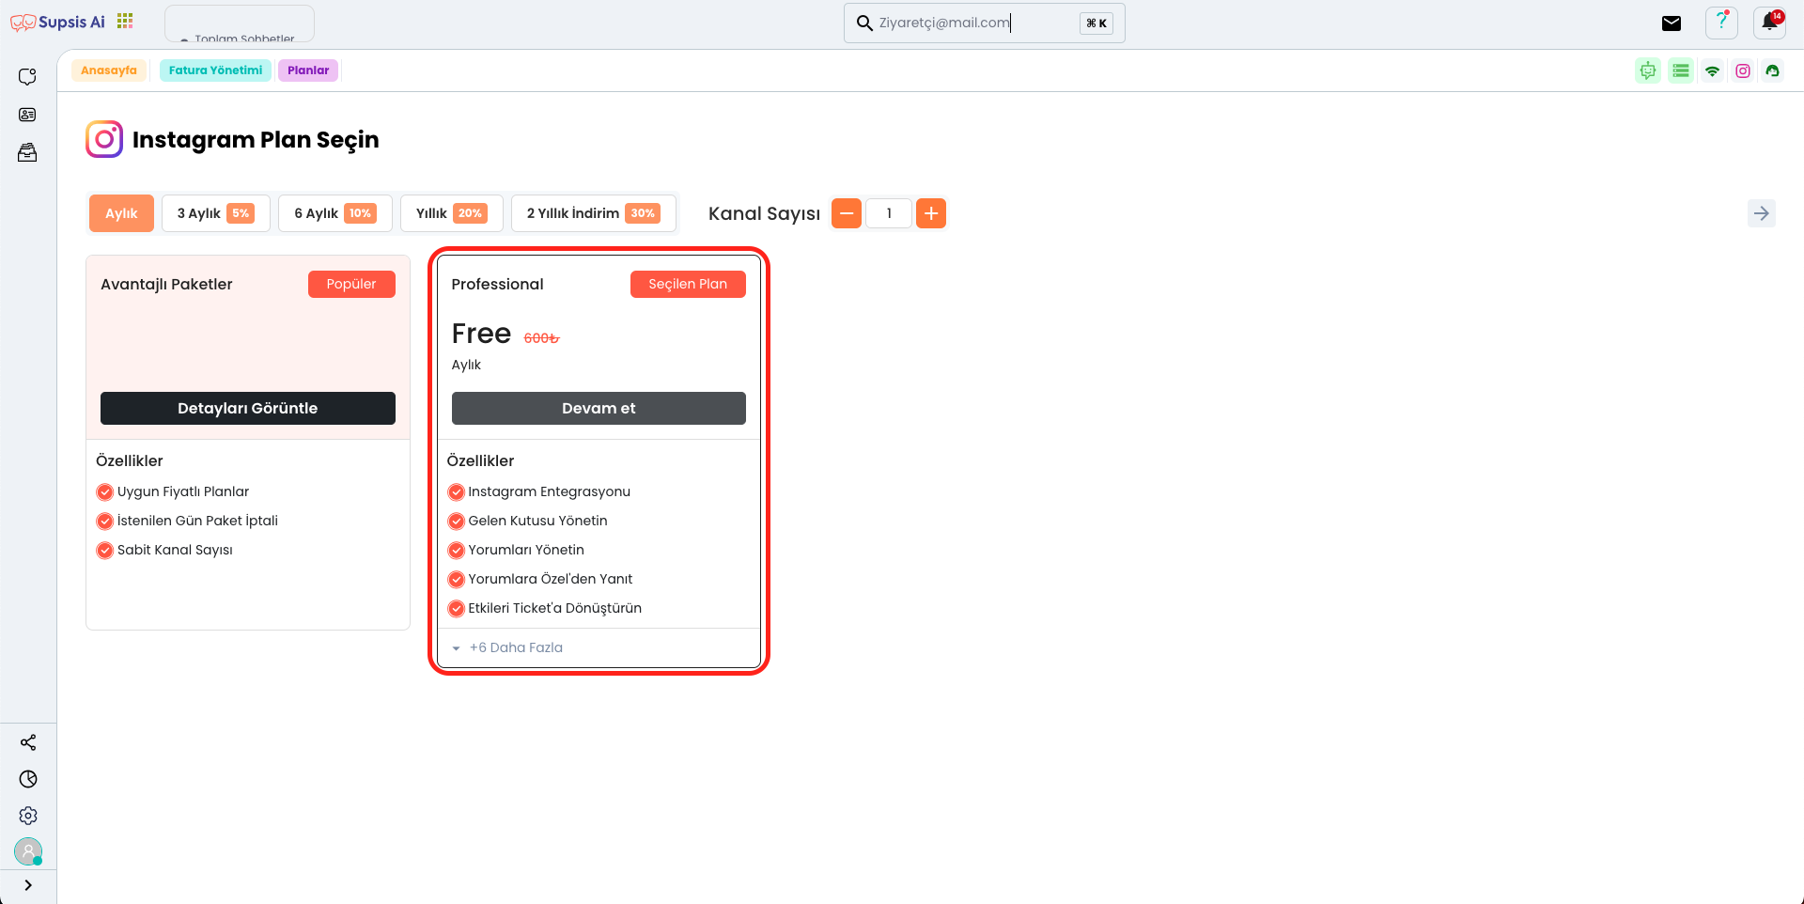Click the Professional plan title

point(497,284)
